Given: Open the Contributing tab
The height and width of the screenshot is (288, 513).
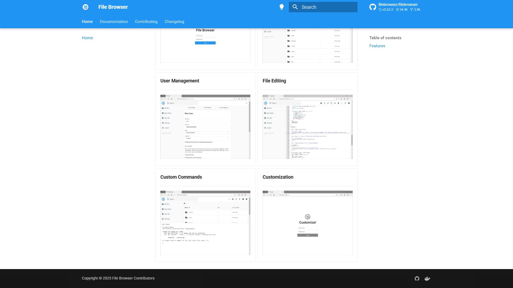Looking at the screenshot, I should click(x=146, y=22).
